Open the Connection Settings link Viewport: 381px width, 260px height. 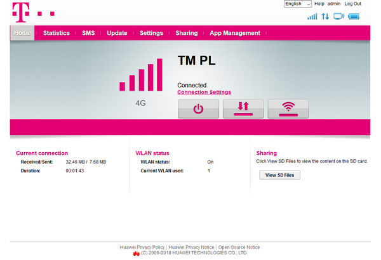tap(204, 93)
